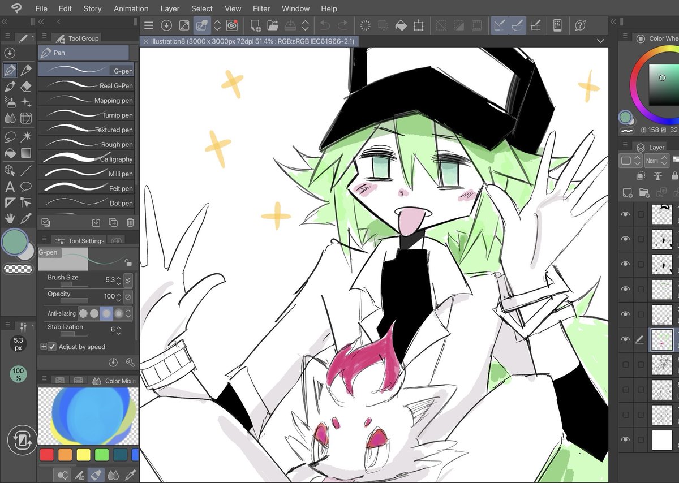Screen dimensions: 679x483
Task: Select the Hand move tool
Action: pyautogui.click(x=10, y=218)
